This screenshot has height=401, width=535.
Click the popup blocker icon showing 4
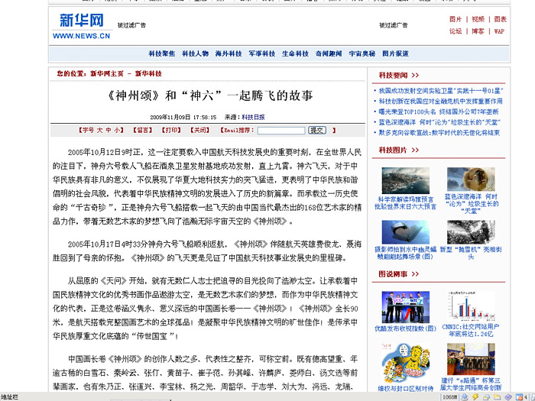pyautogui.click(x=522, y=397)
